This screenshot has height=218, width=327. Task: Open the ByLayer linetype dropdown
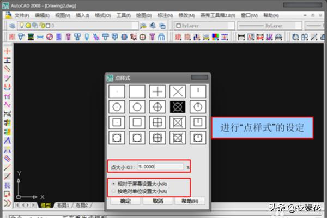pos(299,26)
